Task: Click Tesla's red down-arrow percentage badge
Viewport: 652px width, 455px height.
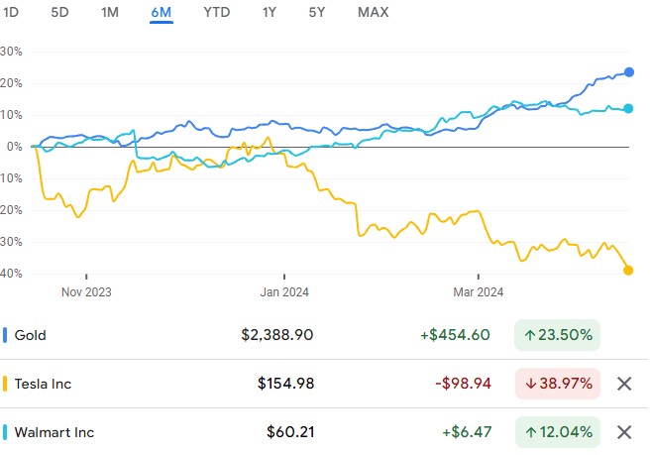Action: coord(557,384)
